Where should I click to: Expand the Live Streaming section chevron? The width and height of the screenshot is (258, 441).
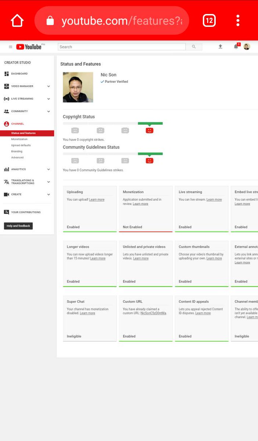pos(49,99)
